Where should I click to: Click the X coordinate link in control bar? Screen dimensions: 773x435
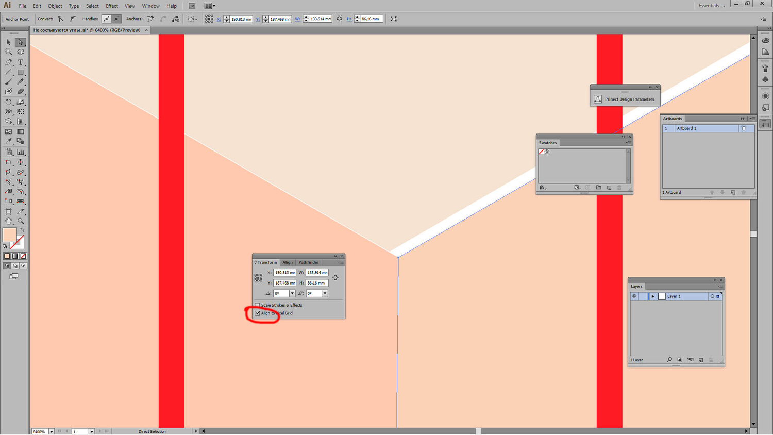pyautogui.click(x=219, y=19)
